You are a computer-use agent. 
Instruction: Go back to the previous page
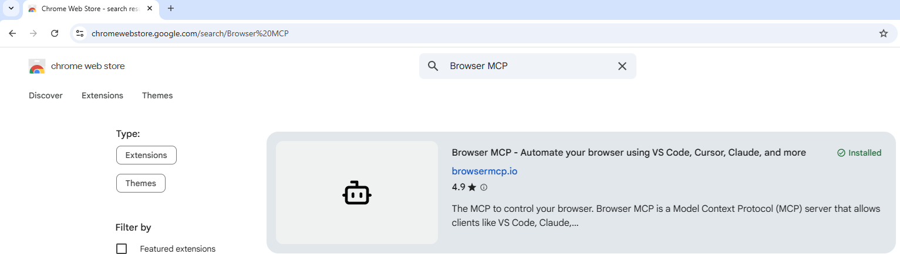point(12,33)
